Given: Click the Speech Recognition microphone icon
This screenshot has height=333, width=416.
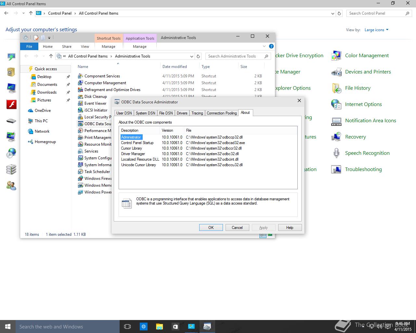Looking at the screenshot, I should click(336, 153).
